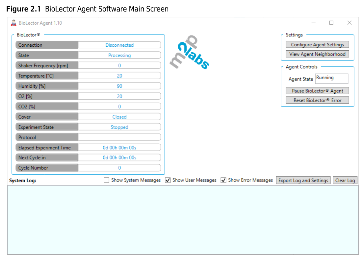Click the Cycle Number value field
Screen dimensions: 362x263
pyautogui.click(x=119, y=168)
